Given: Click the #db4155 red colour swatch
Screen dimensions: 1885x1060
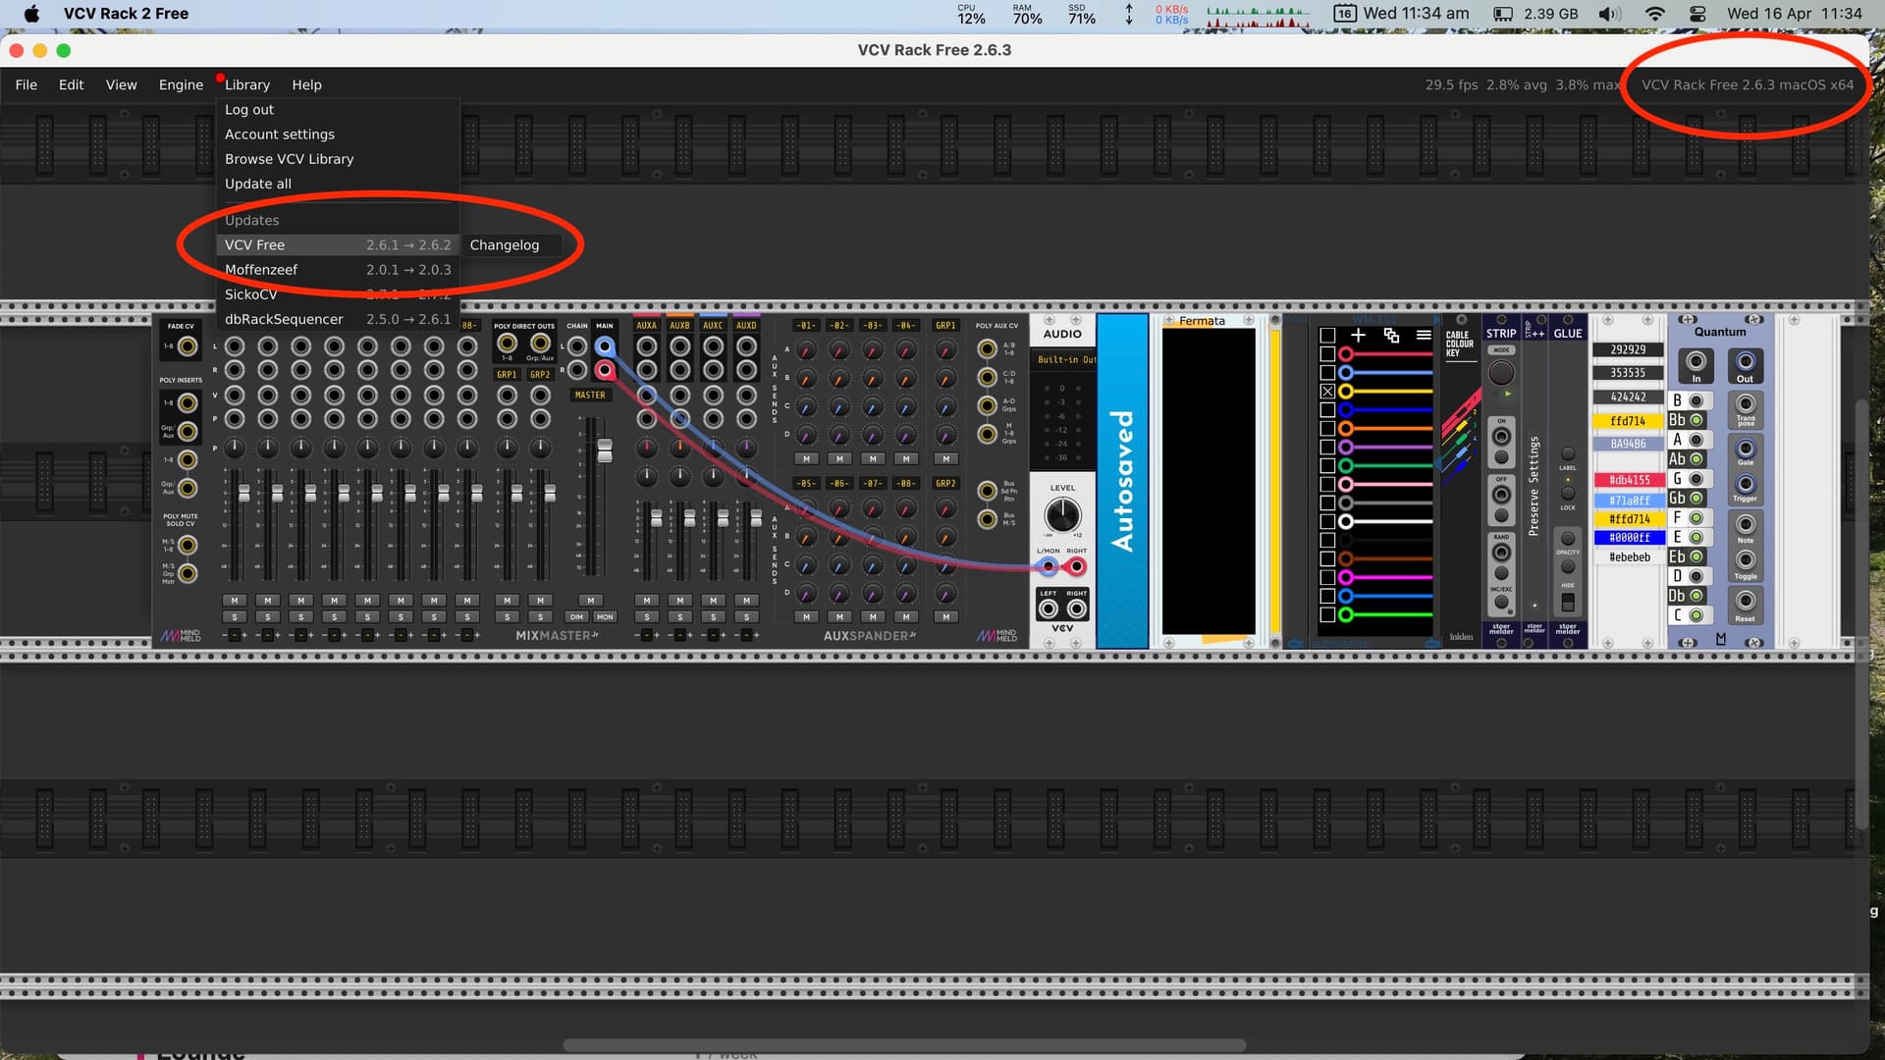Looking at the screenshot, I should click(1629, 480).
